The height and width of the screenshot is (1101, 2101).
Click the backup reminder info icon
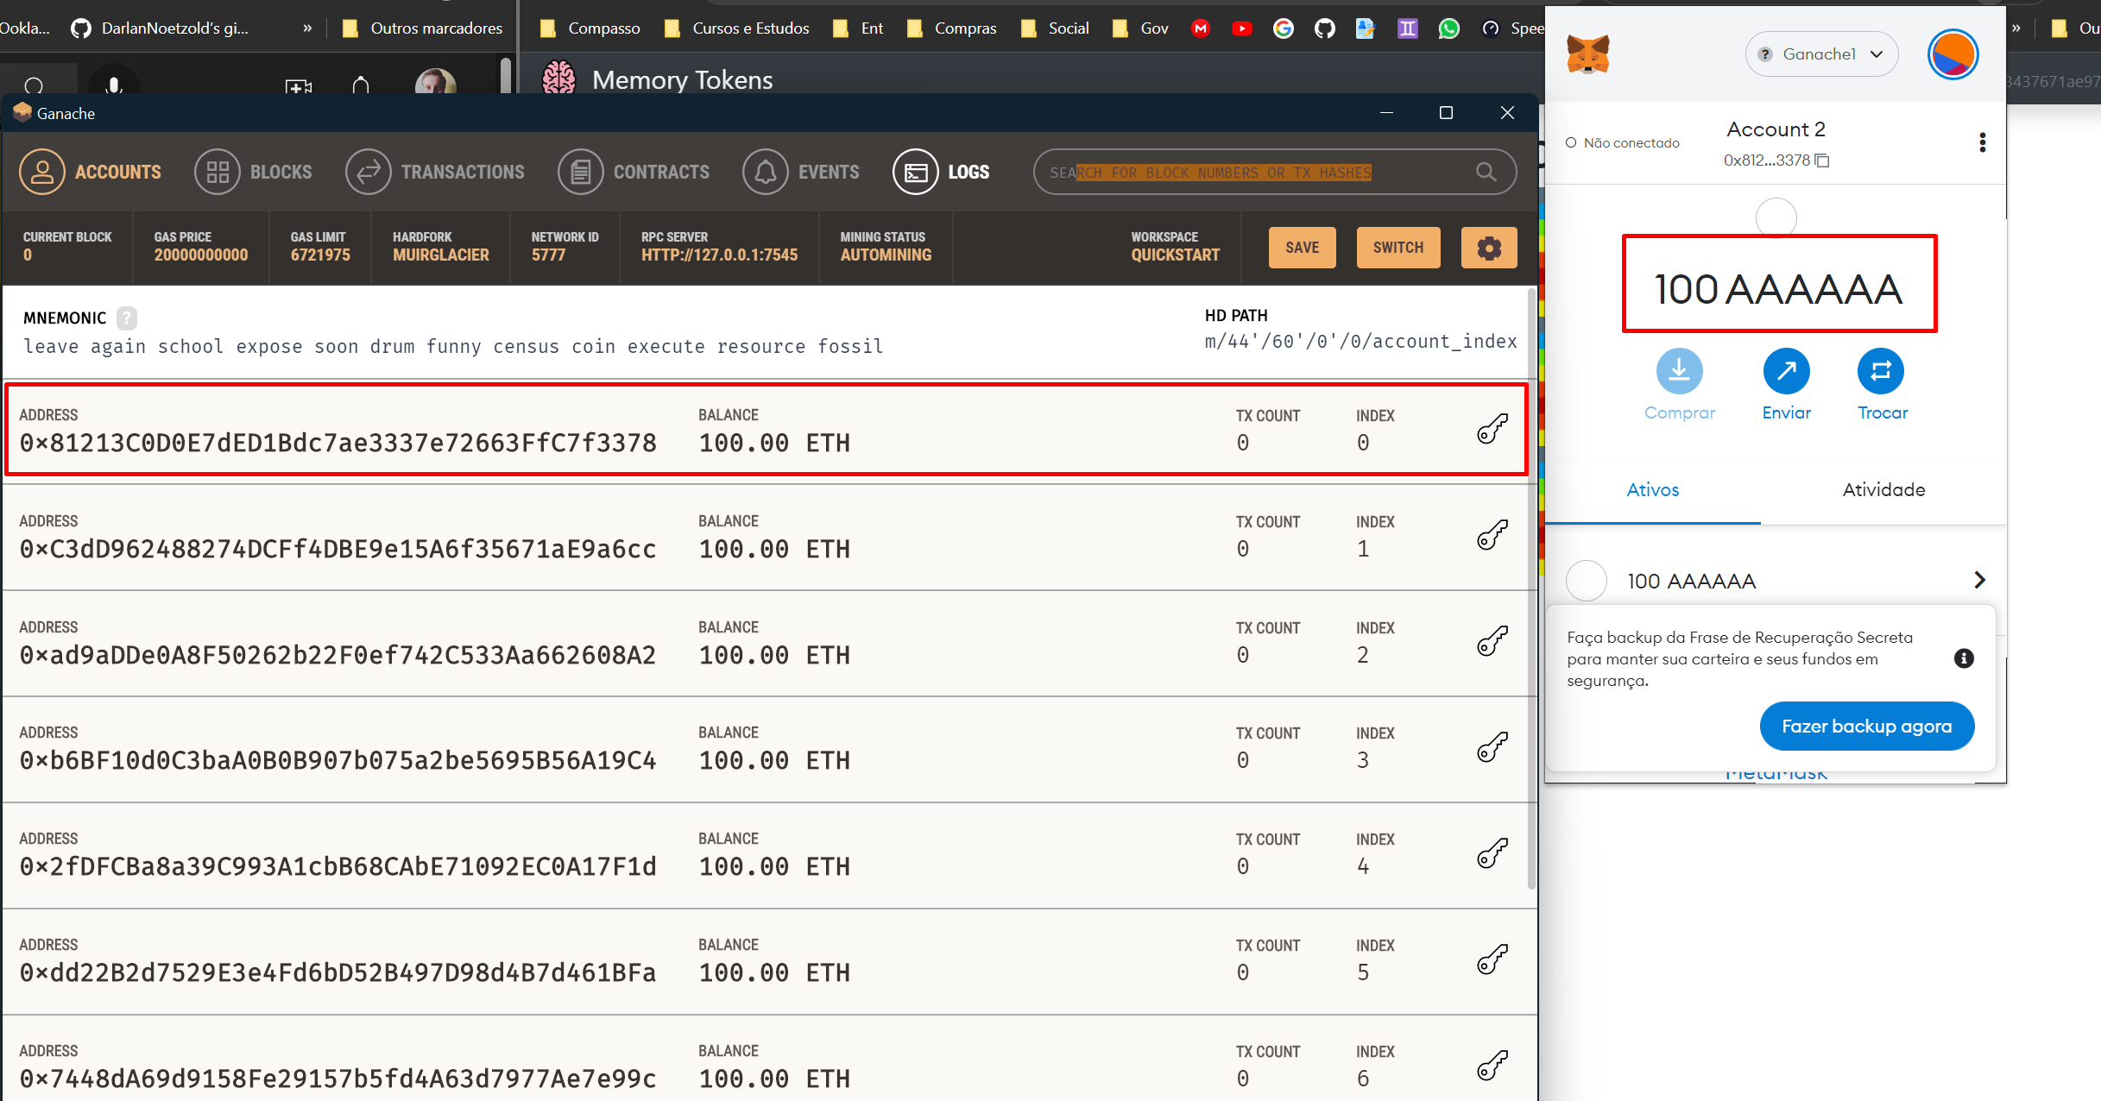1964,658
